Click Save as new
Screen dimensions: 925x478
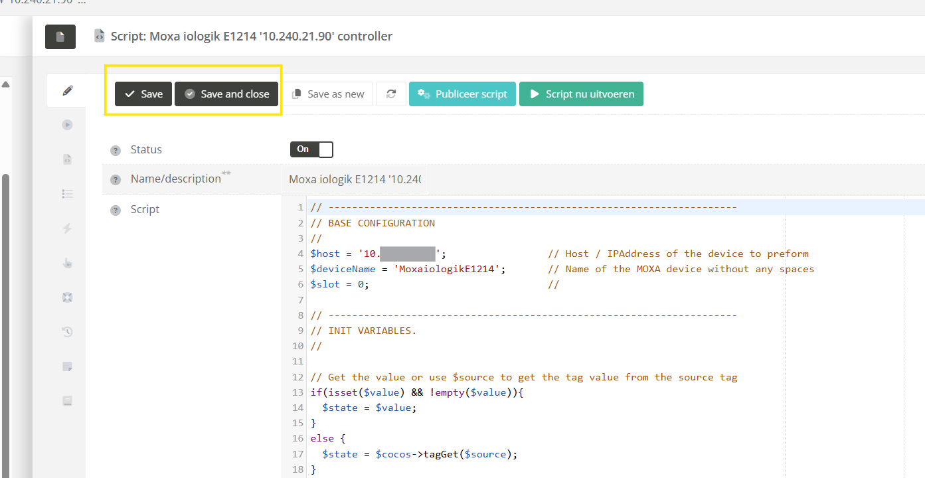[328, 94]
